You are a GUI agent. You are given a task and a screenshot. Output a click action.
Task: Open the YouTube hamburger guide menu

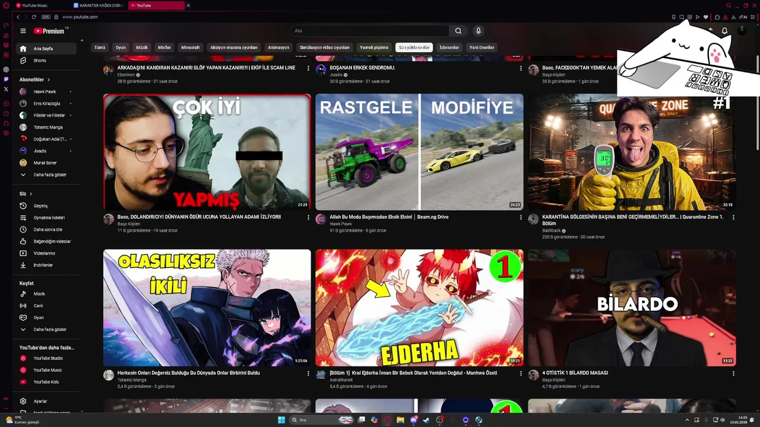pos(23,31)
